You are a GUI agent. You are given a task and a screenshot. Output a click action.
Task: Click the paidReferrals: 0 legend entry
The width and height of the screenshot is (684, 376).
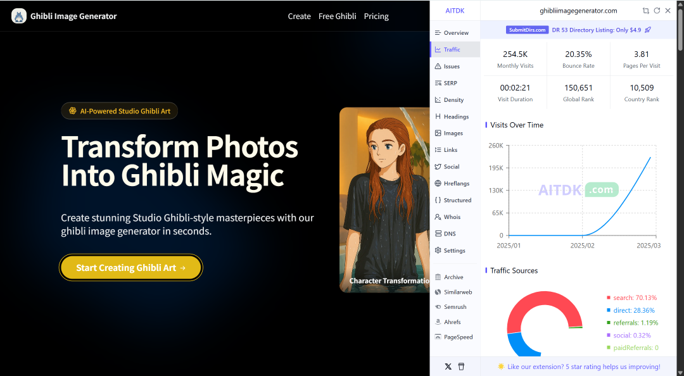[x=633, y=348]
